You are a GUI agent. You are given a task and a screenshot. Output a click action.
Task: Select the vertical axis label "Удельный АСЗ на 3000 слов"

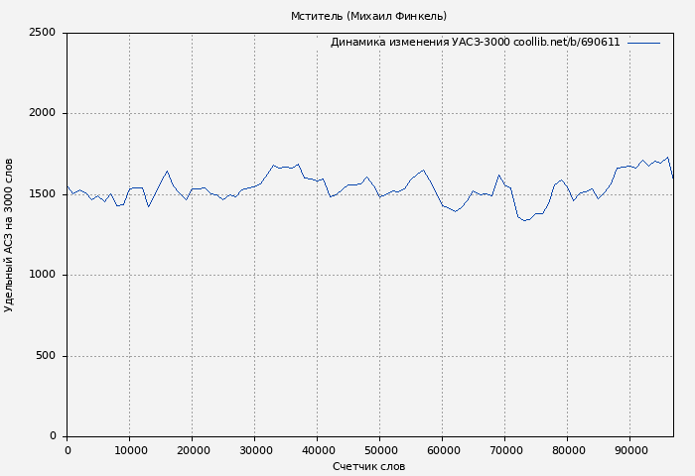pos(9,235)
